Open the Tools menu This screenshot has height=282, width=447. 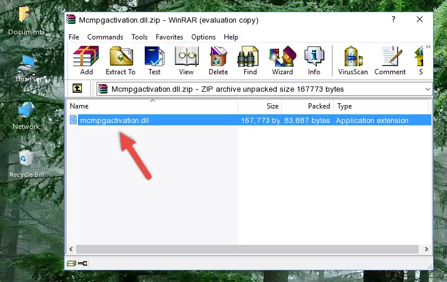[x=140, y=37]
